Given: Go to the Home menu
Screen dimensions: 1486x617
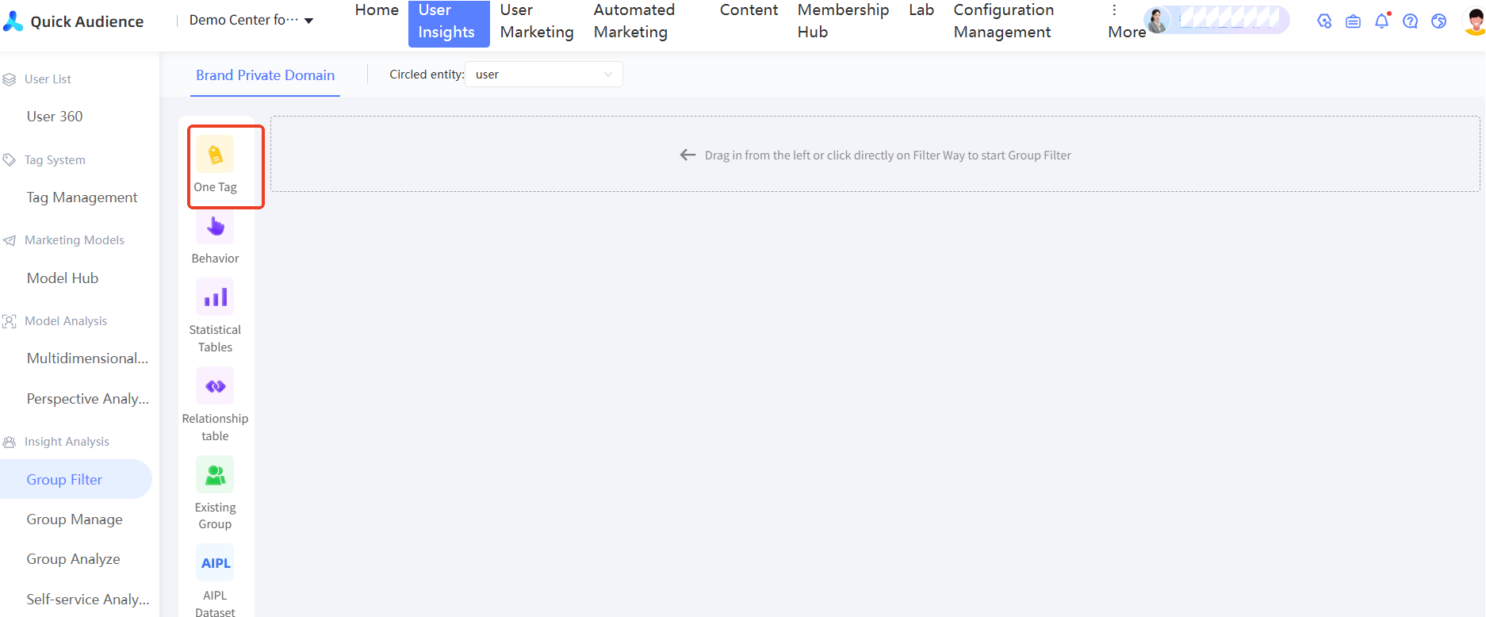Looking at the screenshot, I should point(377,10).
